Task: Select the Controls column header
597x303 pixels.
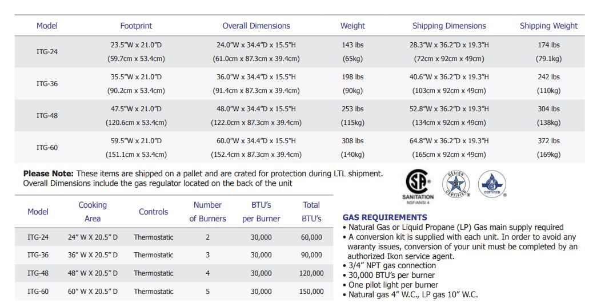Action: pos(153,212)
